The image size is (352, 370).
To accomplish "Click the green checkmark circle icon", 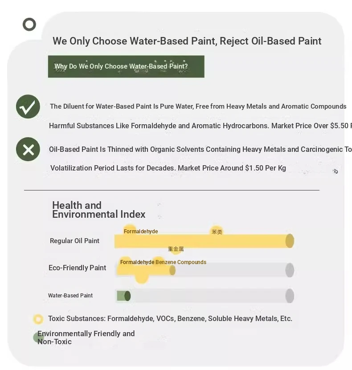I will pos(28,106).
